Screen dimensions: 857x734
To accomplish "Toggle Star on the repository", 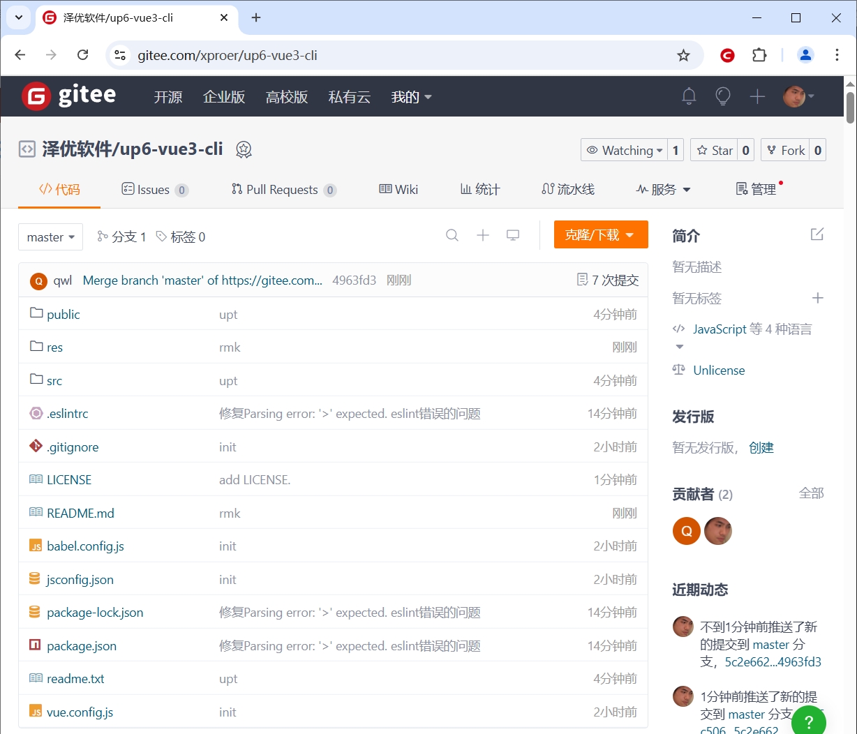I will 715,150.
